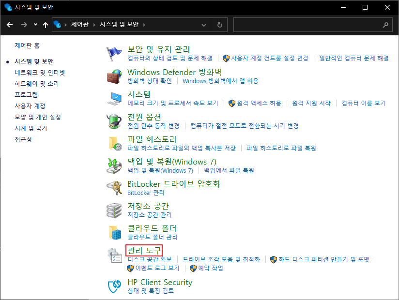
Task: Click BitLocker 관리 link
Action: click(x=146, y=193)
